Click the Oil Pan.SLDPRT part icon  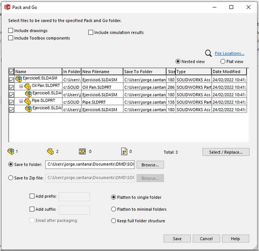28,86
